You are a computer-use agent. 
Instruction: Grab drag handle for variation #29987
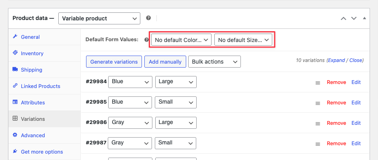pyautogui.click(x=318, y=144)
